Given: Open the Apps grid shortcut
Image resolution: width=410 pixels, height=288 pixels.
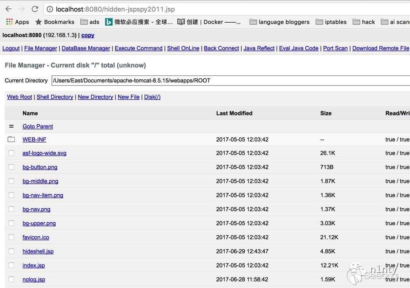Looking at the screenshot, I should click(17, 22).
